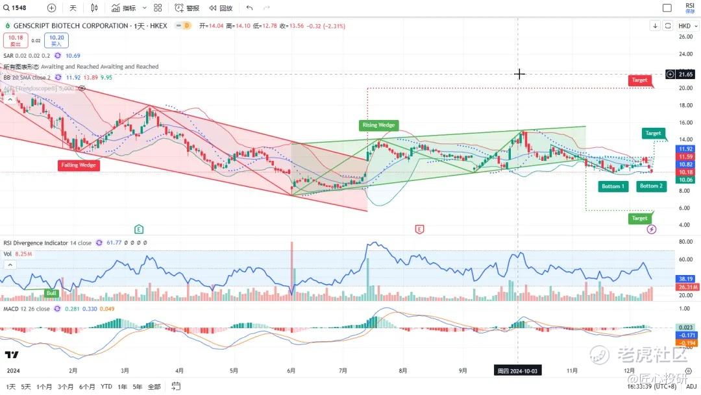Select the 1天 time range
Viewport: 701px width, 395px height.
tap(11, 387)
